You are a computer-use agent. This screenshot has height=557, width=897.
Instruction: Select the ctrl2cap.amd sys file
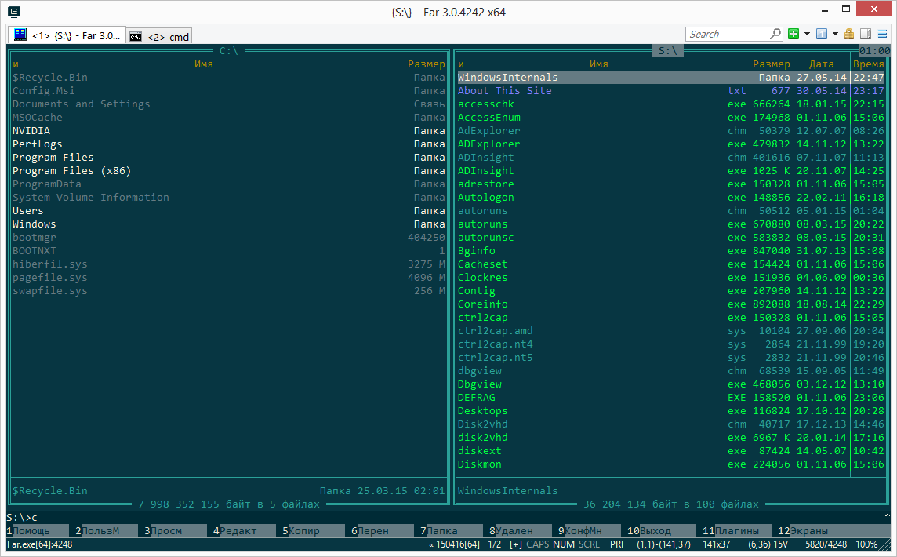(670, 331)
